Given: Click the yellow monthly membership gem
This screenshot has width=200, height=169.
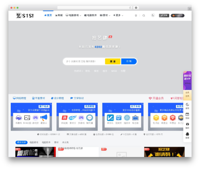Looking at the screenshot, I should [x=156, y=118].
